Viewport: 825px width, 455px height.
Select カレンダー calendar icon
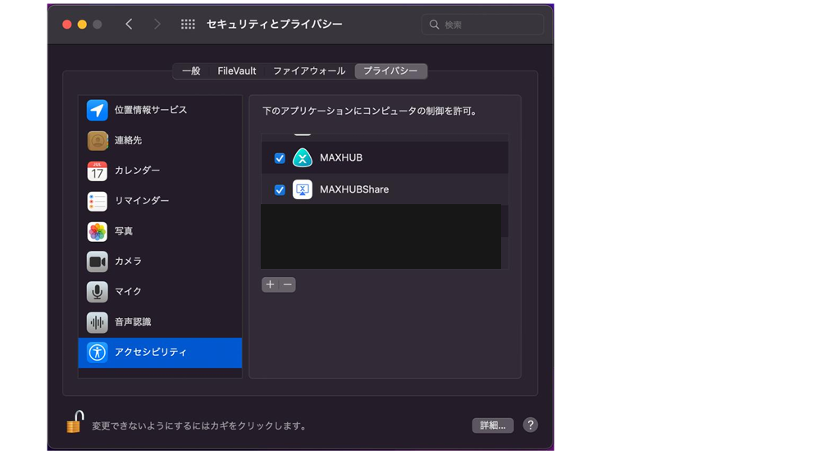(98, 171)
